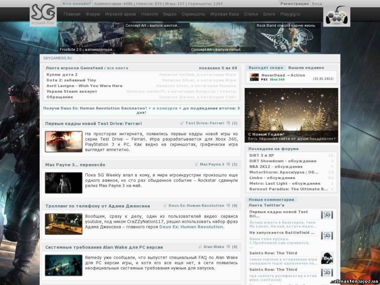Select the Новые комментарии tab
Screen dimensions: 380x285
pyautogui.click(x=271, y=199)
